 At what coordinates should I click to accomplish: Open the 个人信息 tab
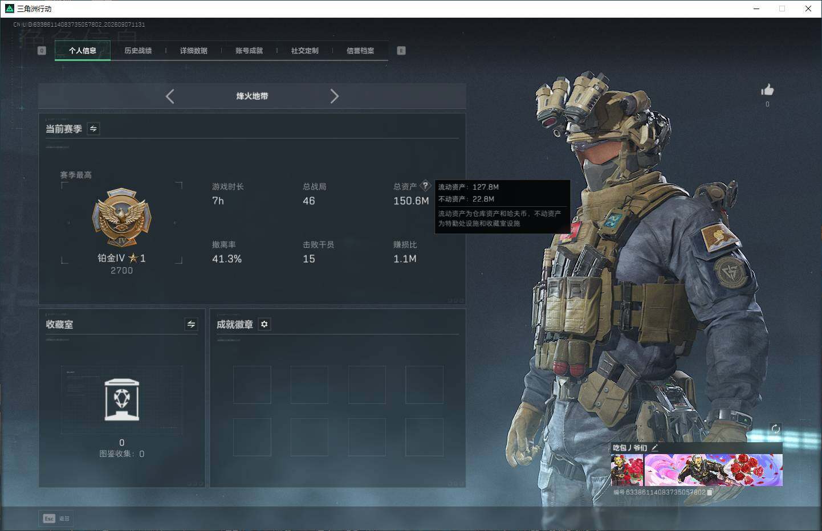tap(83, 51)
